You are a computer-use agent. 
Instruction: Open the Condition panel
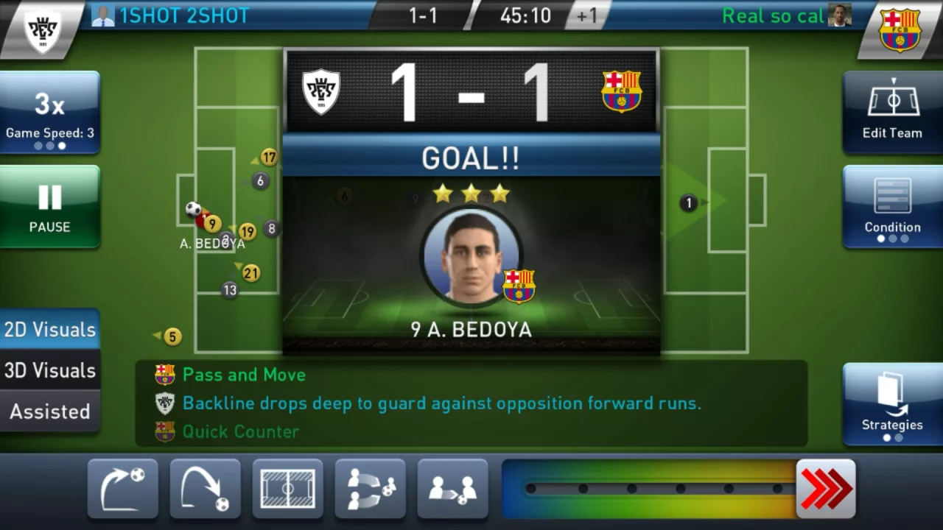click(x=892, y=206)
